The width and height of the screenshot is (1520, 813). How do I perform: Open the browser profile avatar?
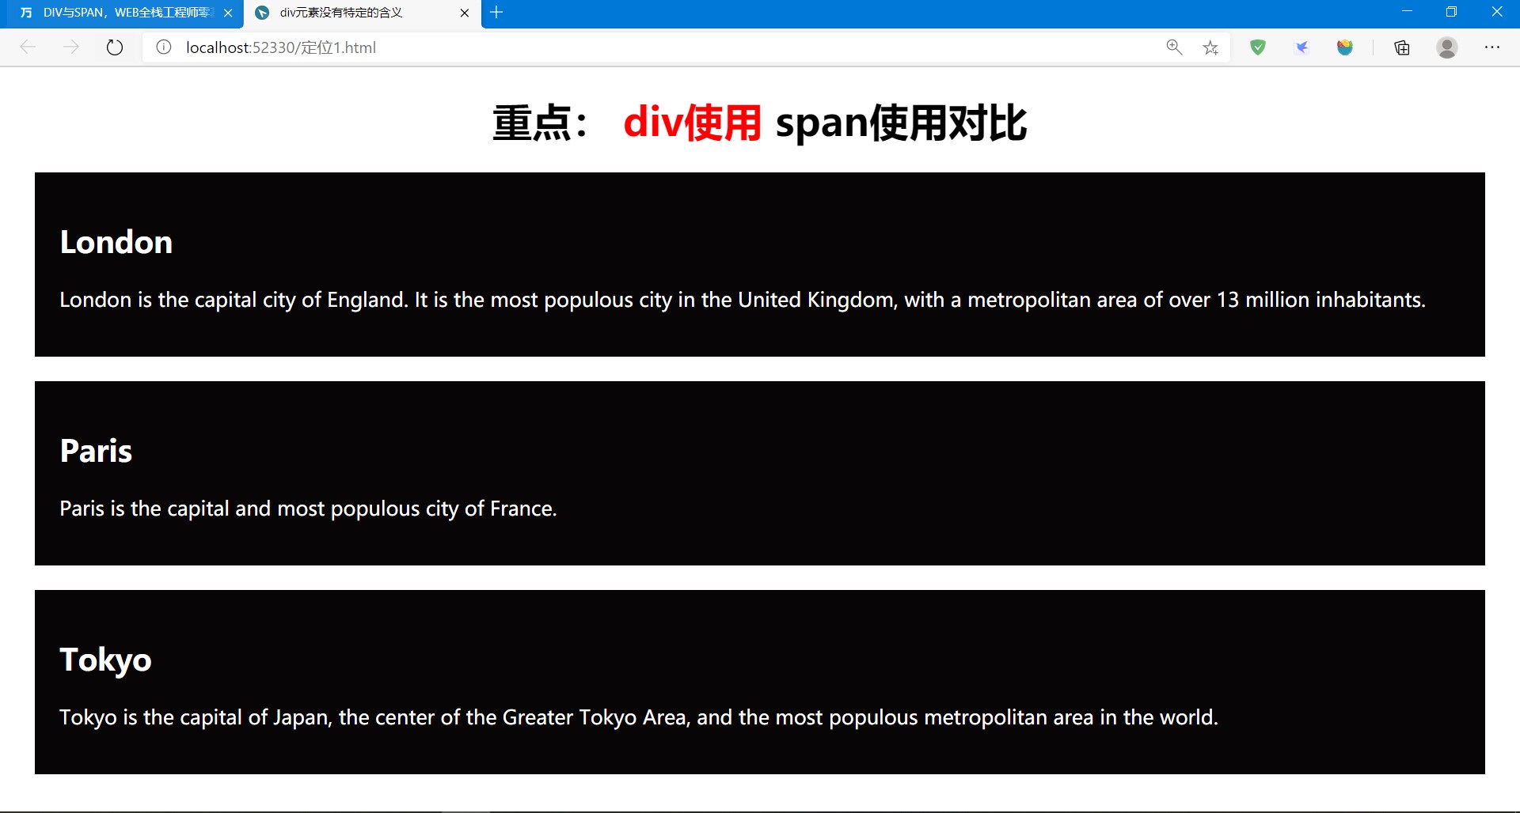(x=1447, y=47)
